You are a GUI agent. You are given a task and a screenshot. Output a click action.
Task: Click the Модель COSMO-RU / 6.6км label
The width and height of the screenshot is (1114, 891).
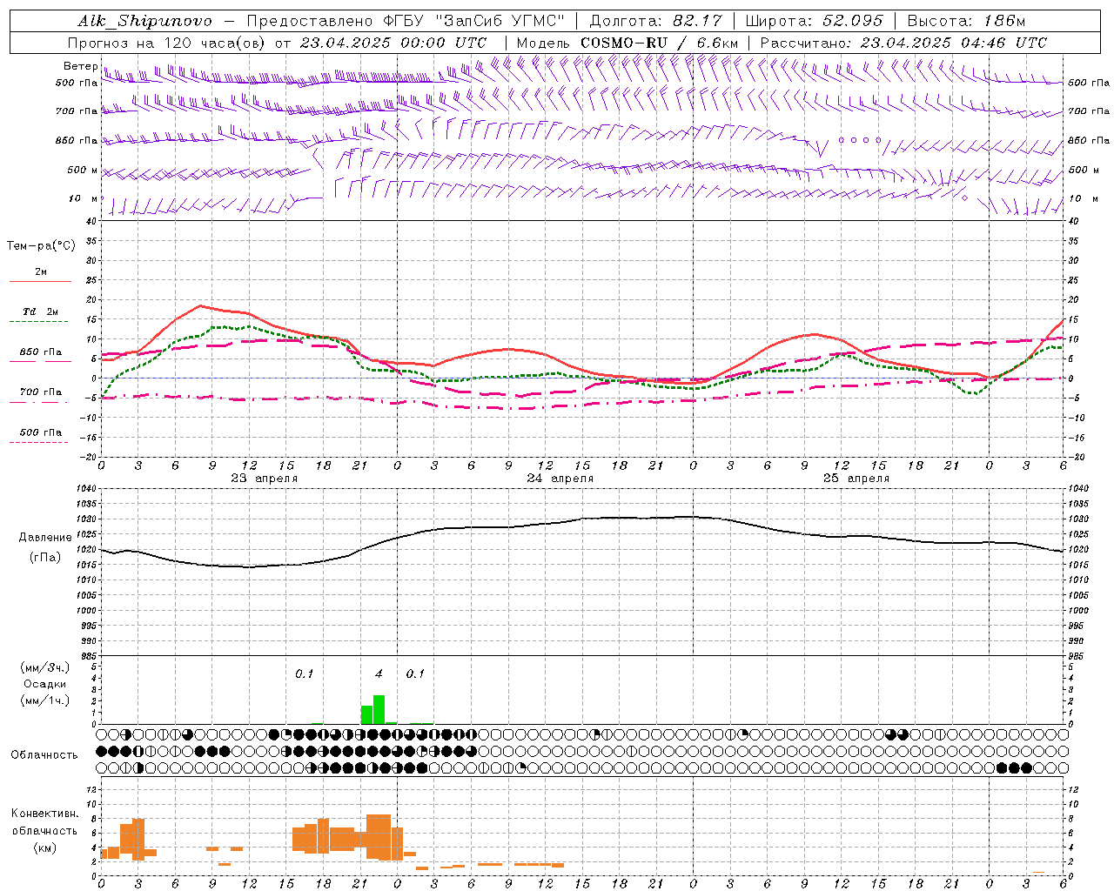point(627,43)
